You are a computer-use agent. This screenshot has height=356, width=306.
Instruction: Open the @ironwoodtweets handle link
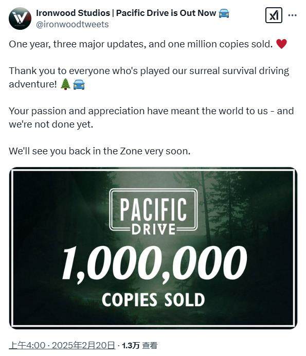click(x=73, y=25)
